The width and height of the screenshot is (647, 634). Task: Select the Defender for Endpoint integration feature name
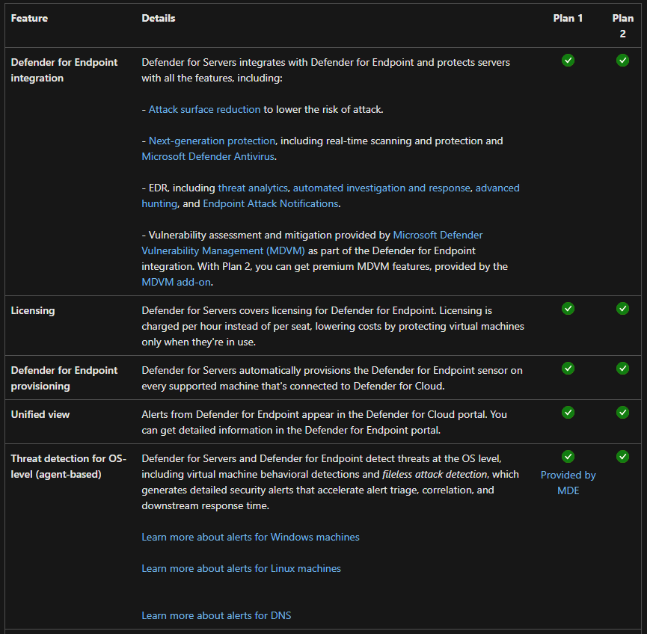64,70
